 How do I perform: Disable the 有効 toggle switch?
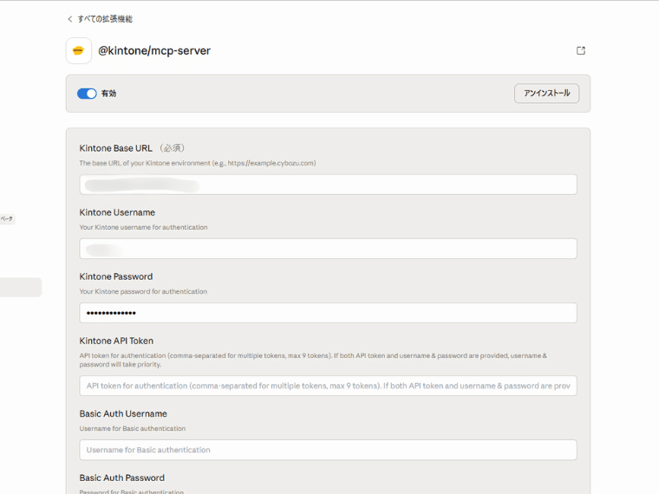87,94
